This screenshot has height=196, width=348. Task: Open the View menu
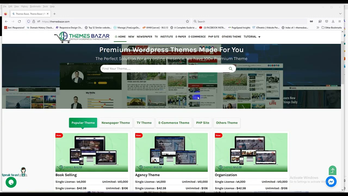click(17, 6)
